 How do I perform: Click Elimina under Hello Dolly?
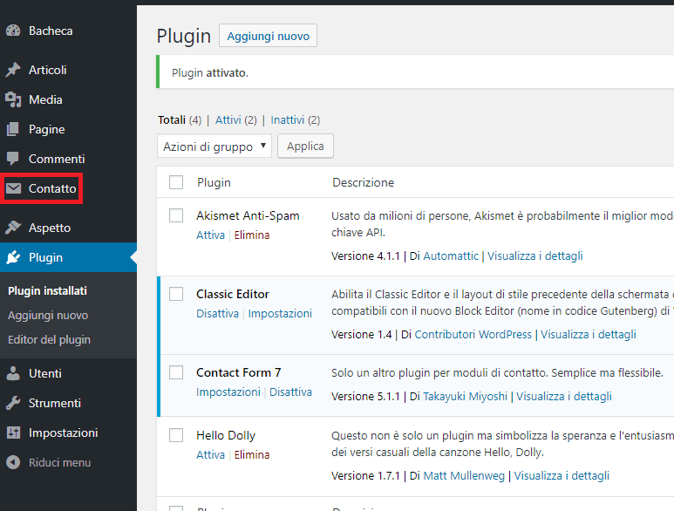pyautogui.click(x=252, y=454)
